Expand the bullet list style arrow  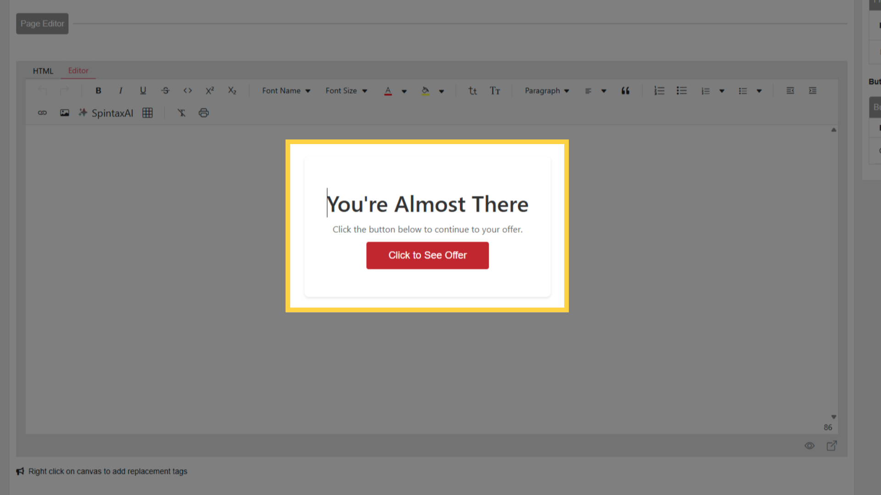(759, 91)
